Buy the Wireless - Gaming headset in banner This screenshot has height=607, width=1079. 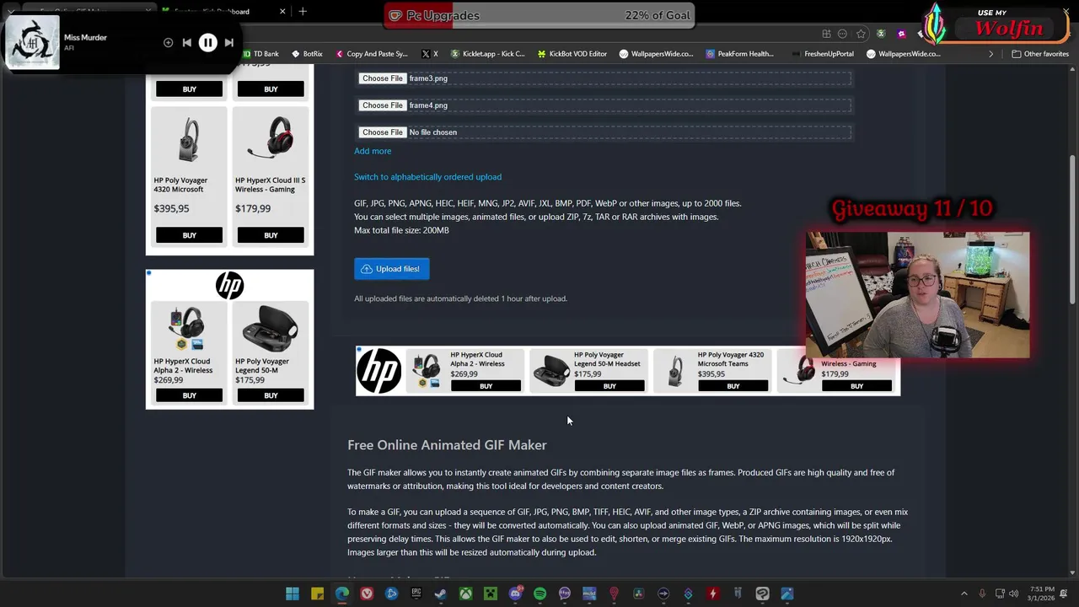coord(856,386)
